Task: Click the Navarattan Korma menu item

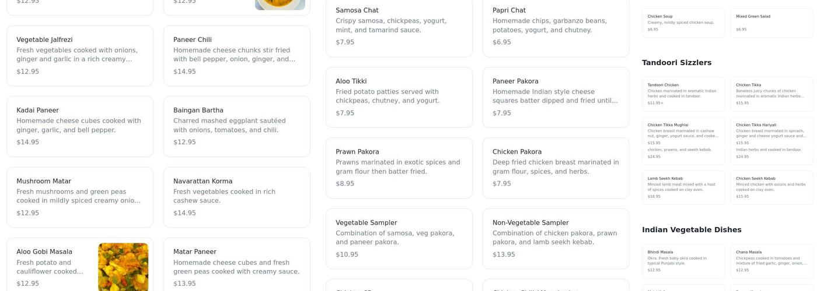Action: (x=236, y=197)
